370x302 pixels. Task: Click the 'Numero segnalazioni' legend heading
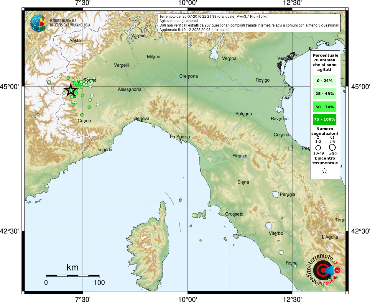point(325,131)
